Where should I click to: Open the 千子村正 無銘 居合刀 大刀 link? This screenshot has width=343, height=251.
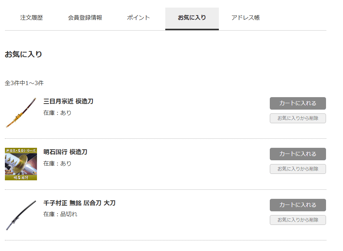[79, 203]
